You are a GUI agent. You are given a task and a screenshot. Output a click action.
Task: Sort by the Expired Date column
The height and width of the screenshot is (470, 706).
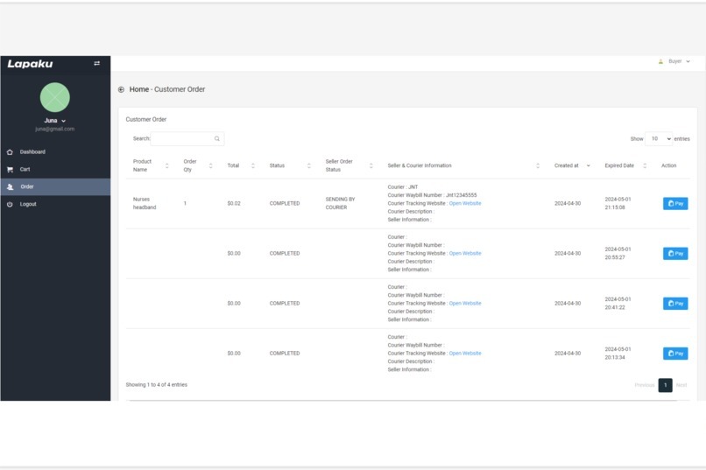tap(625, 165)
